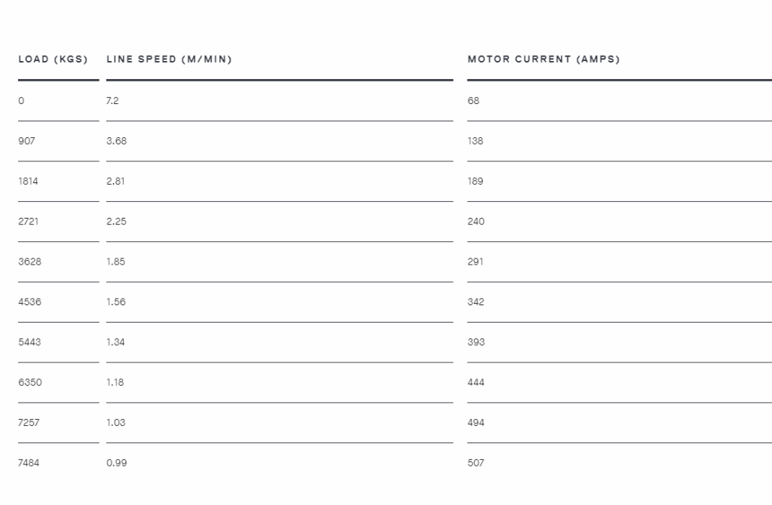Click the 0 load value cell

pos(21,100)
